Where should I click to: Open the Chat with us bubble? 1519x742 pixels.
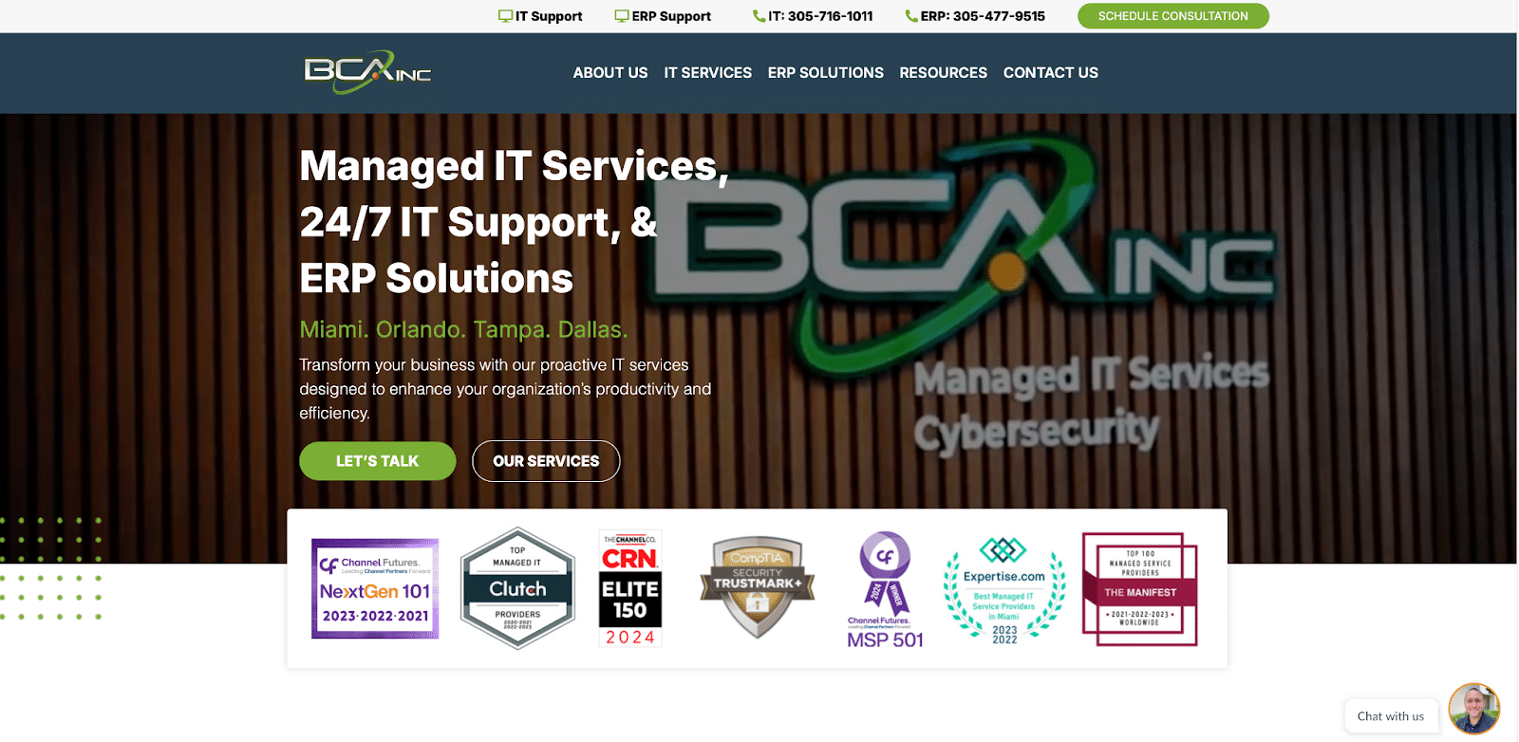(x=1391, y=716)
